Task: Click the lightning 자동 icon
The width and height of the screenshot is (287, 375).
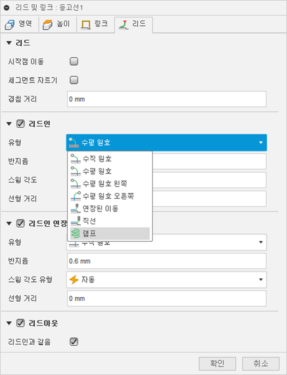Action: coord(74,280)
